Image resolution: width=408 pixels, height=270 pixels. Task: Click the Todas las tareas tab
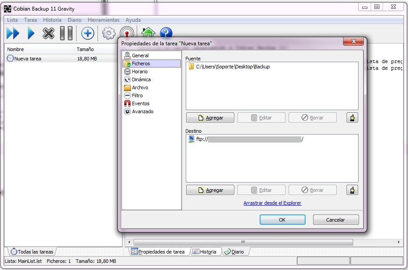32,252
